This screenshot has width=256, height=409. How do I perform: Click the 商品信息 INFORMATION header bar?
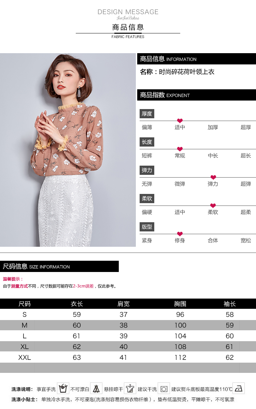coord(197,59)
